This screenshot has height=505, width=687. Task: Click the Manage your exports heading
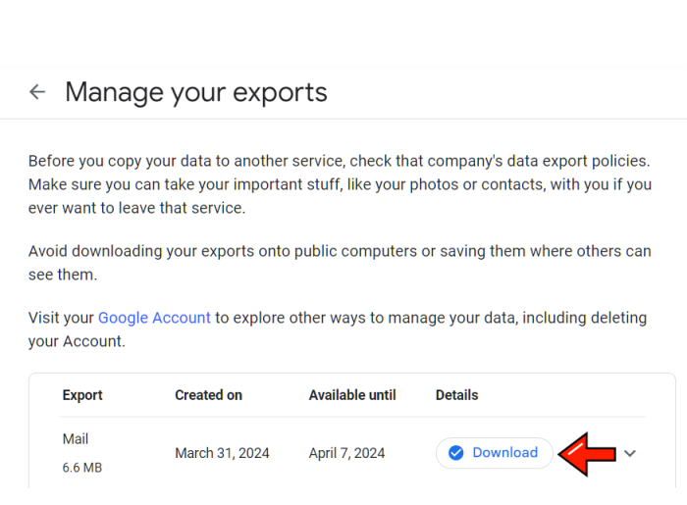click(x=196, y=92)
